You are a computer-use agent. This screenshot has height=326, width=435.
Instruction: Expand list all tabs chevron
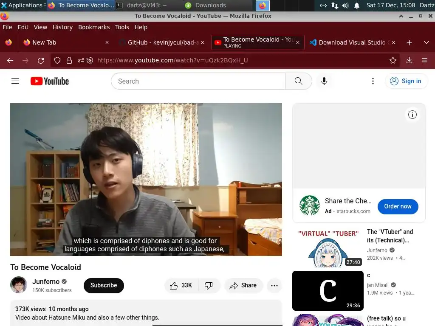pos(427,42)
